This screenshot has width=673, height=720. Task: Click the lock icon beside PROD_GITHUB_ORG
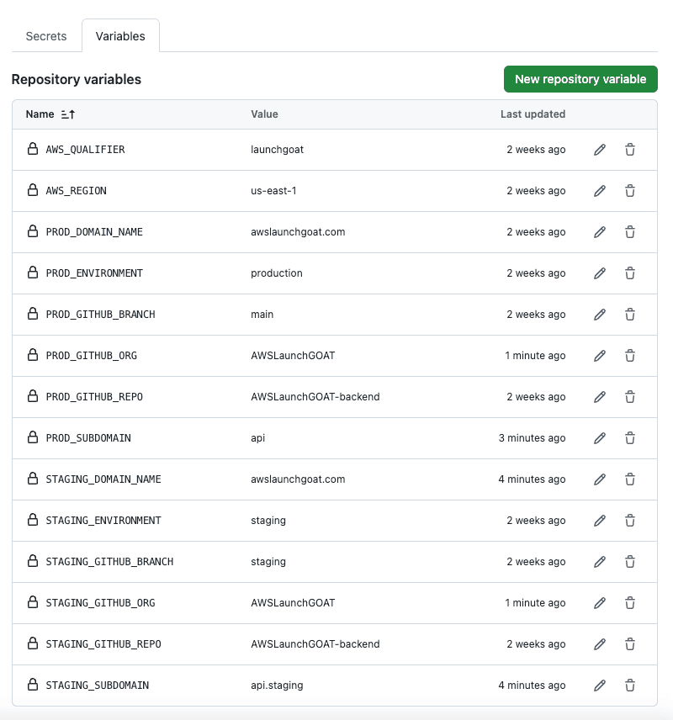(x=33, y=354)
